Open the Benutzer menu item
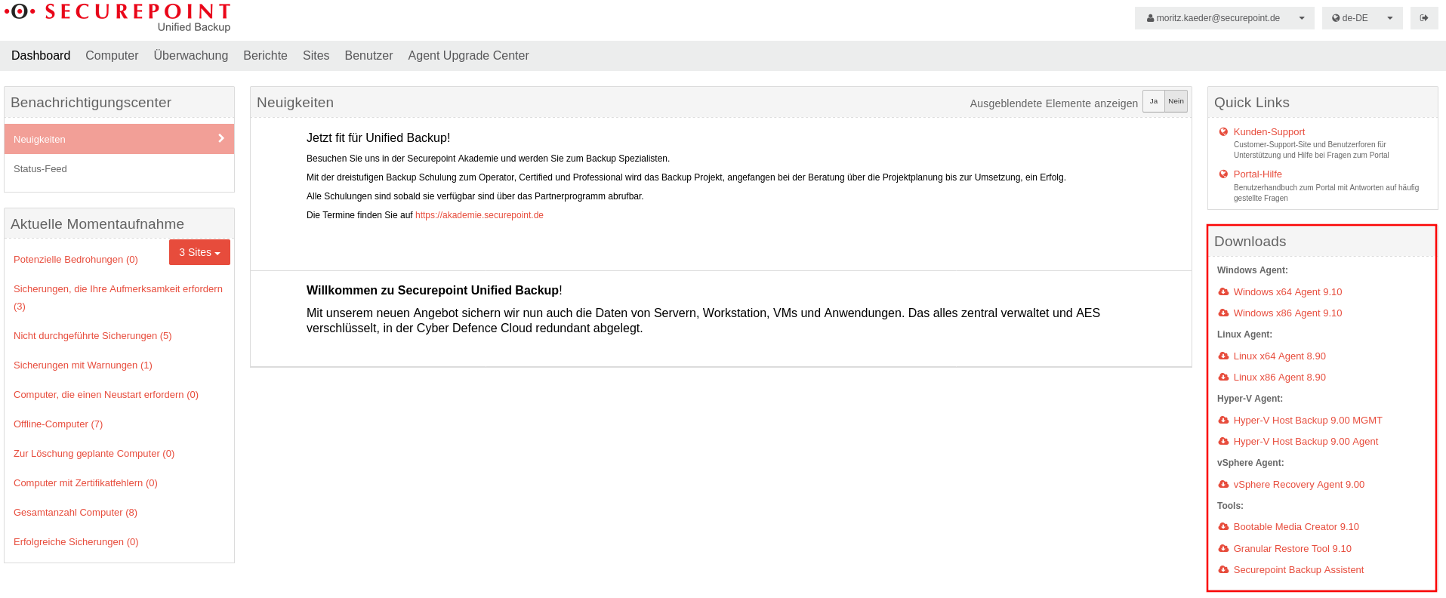 [368, 55]
